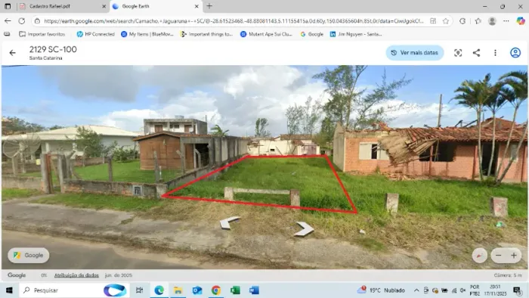The image size is (529, 298).
Task: Open 'Importar favoritos' bookmark
Action: (42, 34)
